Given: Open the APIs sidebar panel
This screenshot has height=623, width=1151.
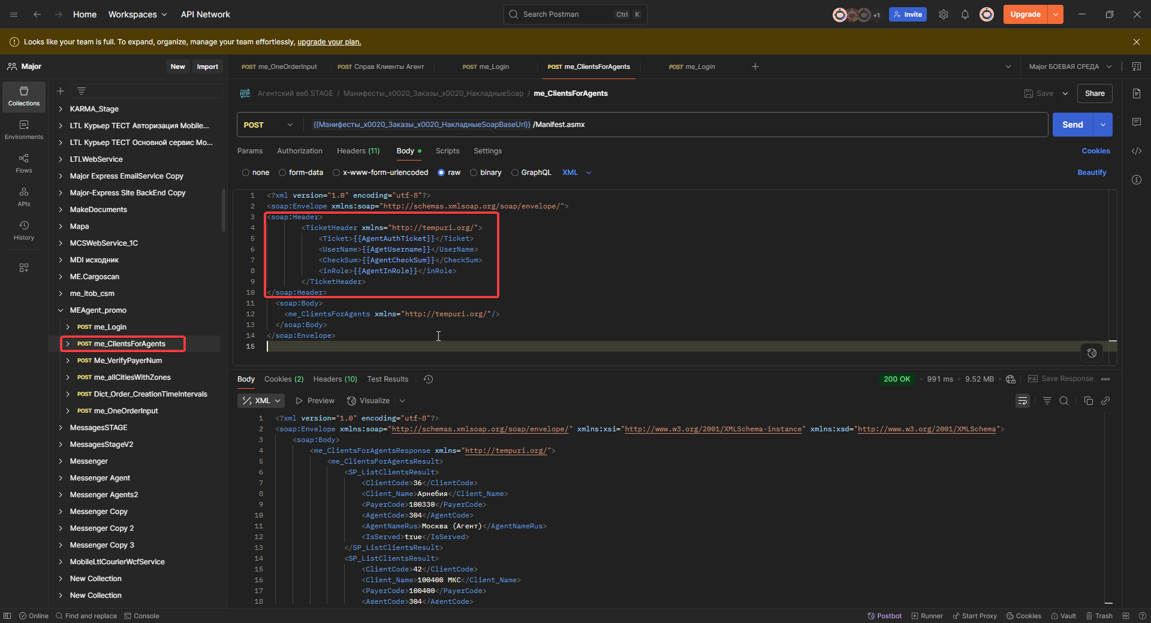Looking at the screenshot, I should click(24, 197).
